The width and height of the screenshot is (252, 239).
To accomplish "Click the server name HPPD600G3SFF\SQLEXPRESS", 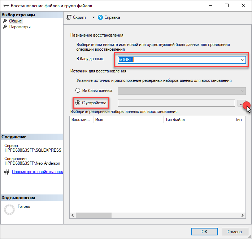I will [33, 150].
